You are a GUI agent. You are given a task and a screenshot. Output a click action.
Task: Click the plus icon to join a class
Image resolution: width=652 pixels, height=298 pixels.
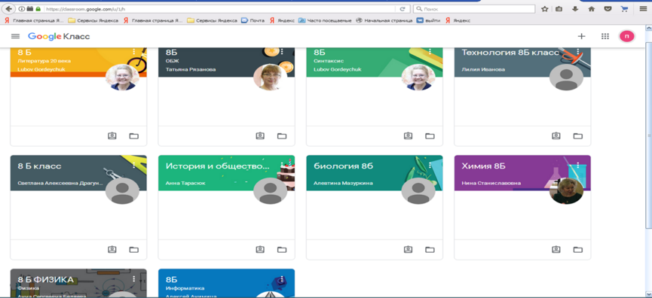[x=581, y=37]
